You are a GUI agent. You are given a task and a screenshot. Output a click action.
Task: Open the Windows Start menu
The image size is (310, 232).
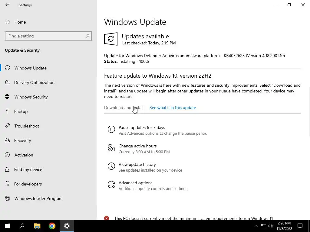7,226
